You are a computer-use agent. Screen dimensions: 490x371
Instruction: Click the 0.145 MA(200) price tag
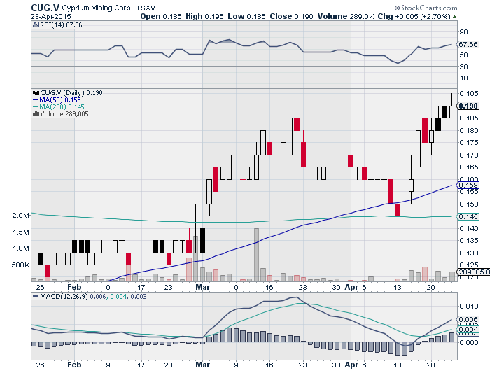point(468,216)
